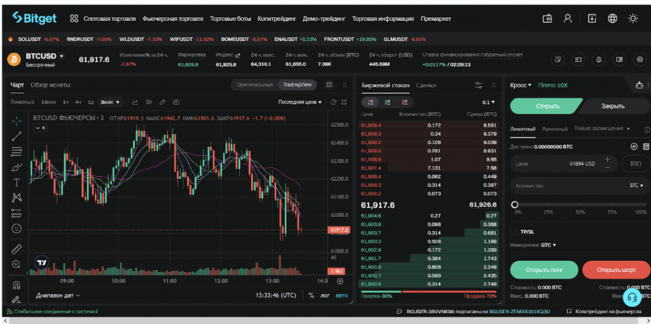Click the position size slider handle at 0%

pos(515,205)
